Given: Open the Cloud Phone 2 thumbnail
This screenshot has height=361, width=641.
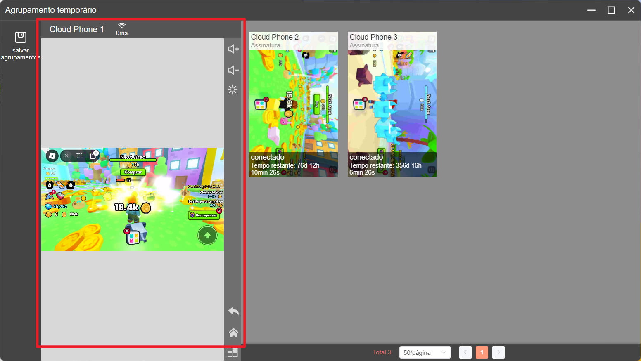Looking at the screenshot, I should point(293,104).
